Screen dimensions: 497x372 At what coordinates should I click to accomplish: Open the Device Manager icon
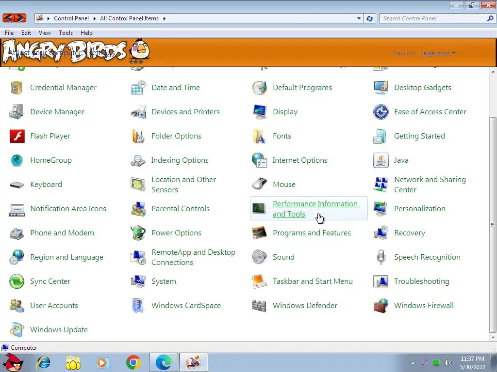coord(17,112)
